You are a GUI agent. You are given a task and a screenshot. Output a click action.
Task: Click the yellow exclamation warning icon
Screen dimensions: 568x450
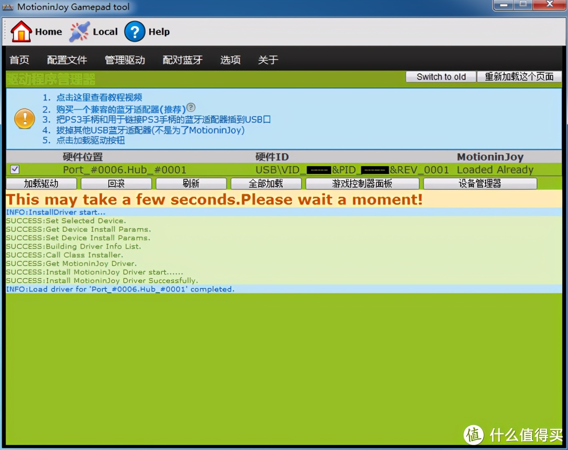(x=24, y=119)
